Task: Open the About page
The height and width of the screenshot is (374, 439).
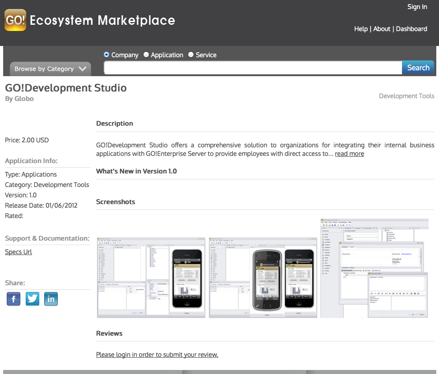Action: pyautogui.click(x=382, y=29)
